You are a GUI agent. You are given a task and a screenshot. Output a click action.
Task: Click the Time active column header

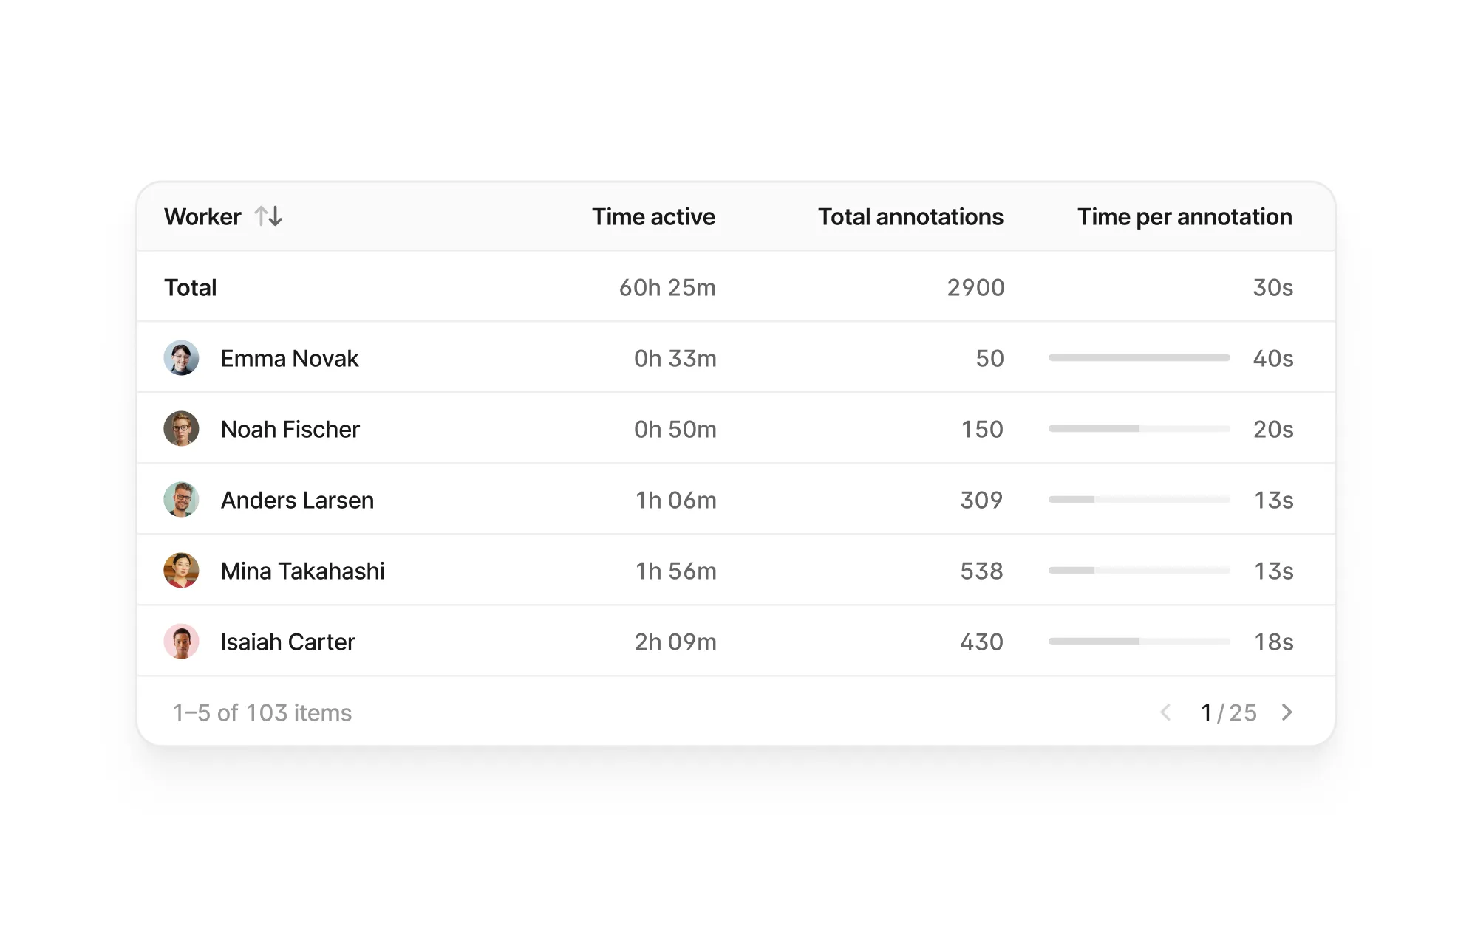(653, 216)
